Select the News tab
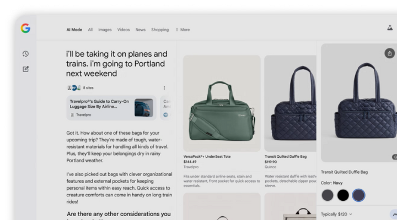The width and height of the screenshot is (397, 220). point(141,30)
